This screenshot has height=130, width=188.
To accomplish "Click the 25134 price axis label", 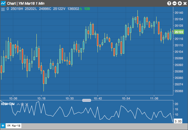I will tap(179, 19).
